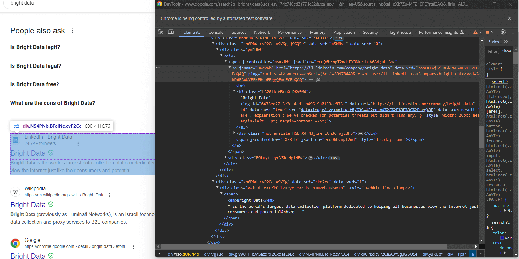This screenshot has height=259, width=519.
Task: Switch to the Console tab
Action: (216, 32)
